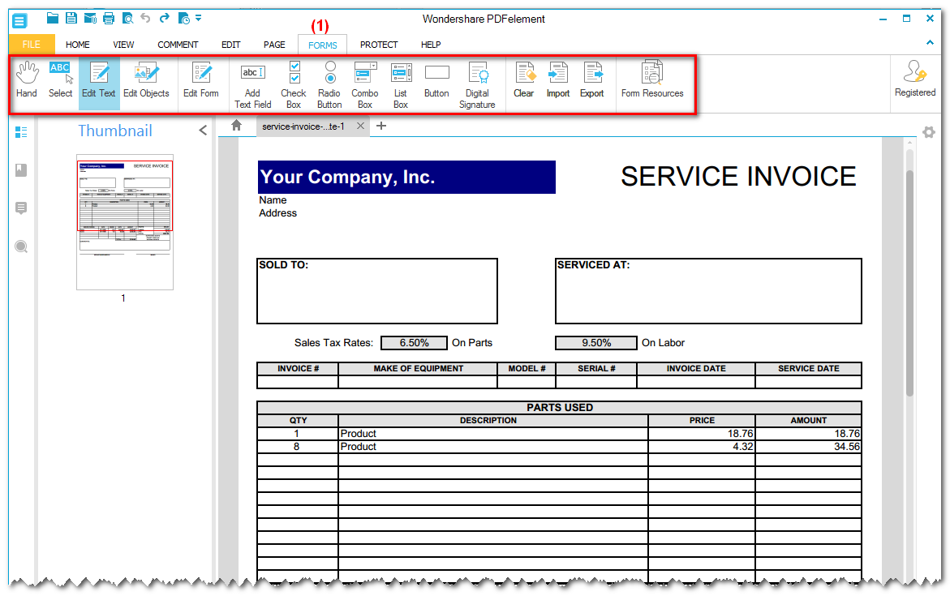Image resolution: width=950 pixels, height=600 pixels.
Task: Open Form Resources
Action: click(x=653, y=81)
